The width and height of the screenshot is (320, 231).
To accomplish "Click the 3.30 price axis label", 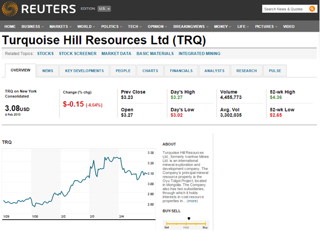I will pyautogui.click(x=151, y=153).
